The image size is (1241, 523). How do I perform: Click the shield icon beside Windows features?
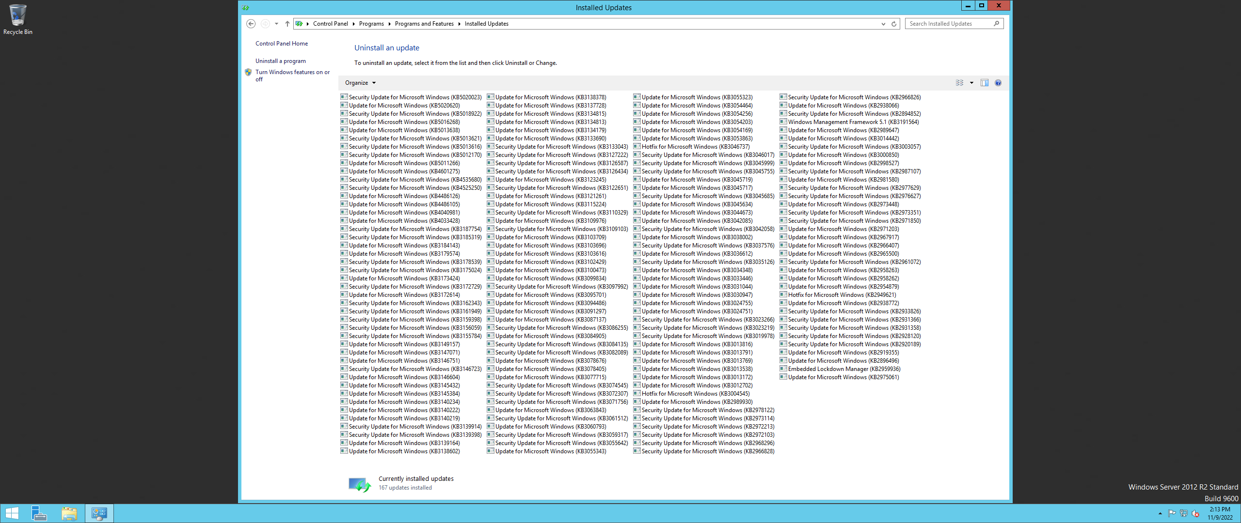click(x=248, y=72)
